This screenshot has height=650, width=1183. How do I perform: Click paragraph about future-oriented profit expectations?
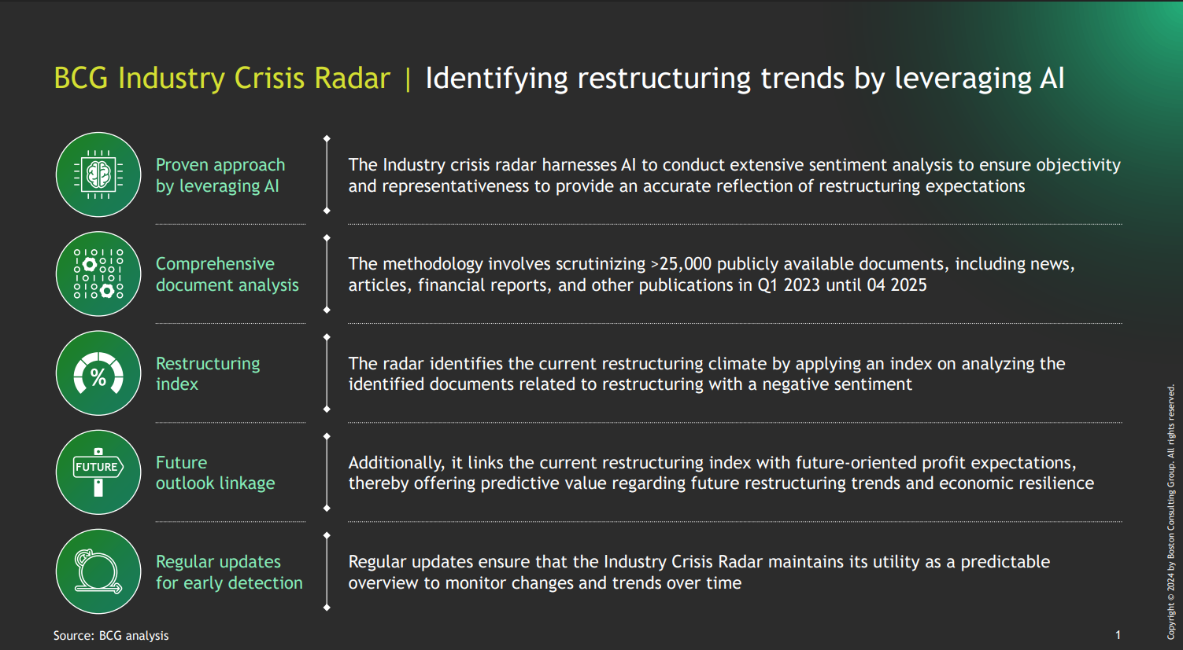point(721,472)
